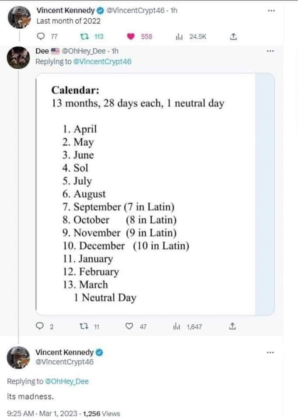This screenshot has width=298, height=420.
Task: Open Vincent Kennedy's avatar on top tweet
Action: [x=18, y=17]
